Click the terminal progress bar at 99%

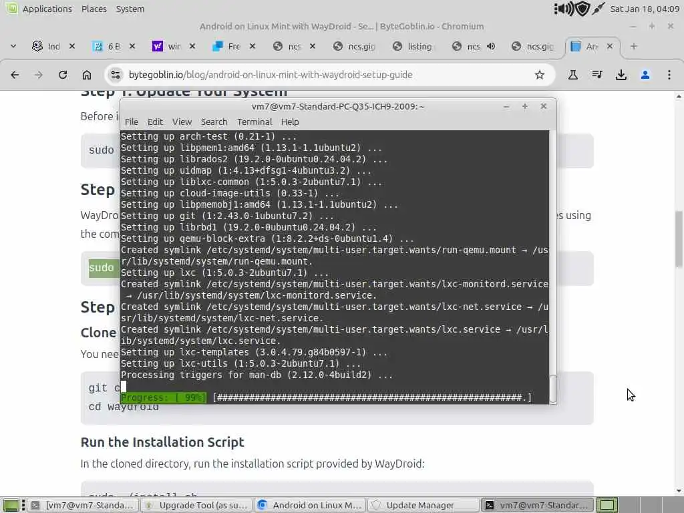(326, 397)
